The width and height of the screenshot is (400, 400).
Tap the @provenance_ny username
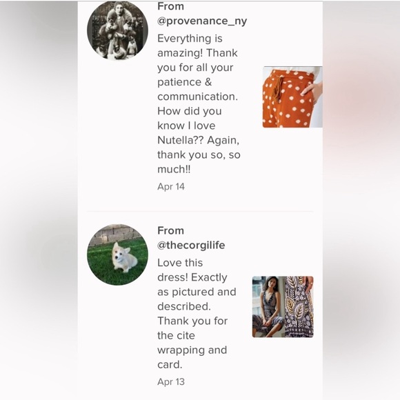tap(202, 21)
